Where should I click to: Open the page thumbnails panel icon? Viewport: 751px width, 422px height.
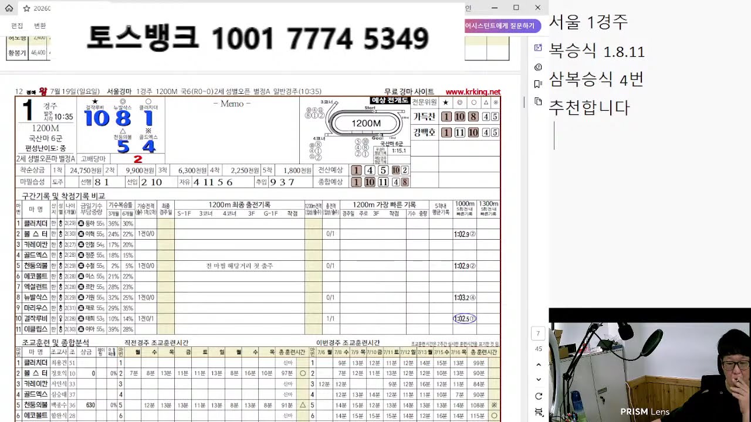[538, 101]
